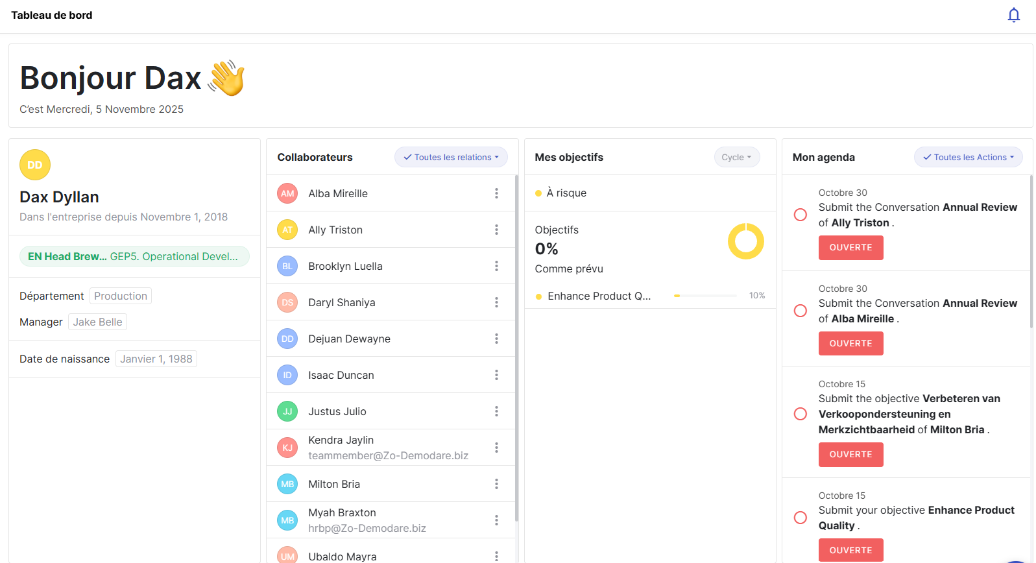Image resolution: width=1036 pixels, height=563 pixels.
Task: Mark Ally Triston Annual Review action complete
Action: point(801,215)
